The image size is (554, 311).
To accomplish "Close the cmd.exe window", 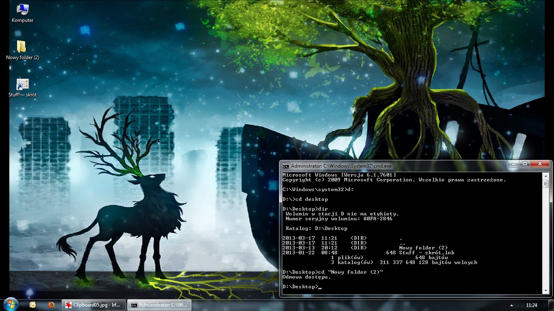I will (x=540, y=164).
